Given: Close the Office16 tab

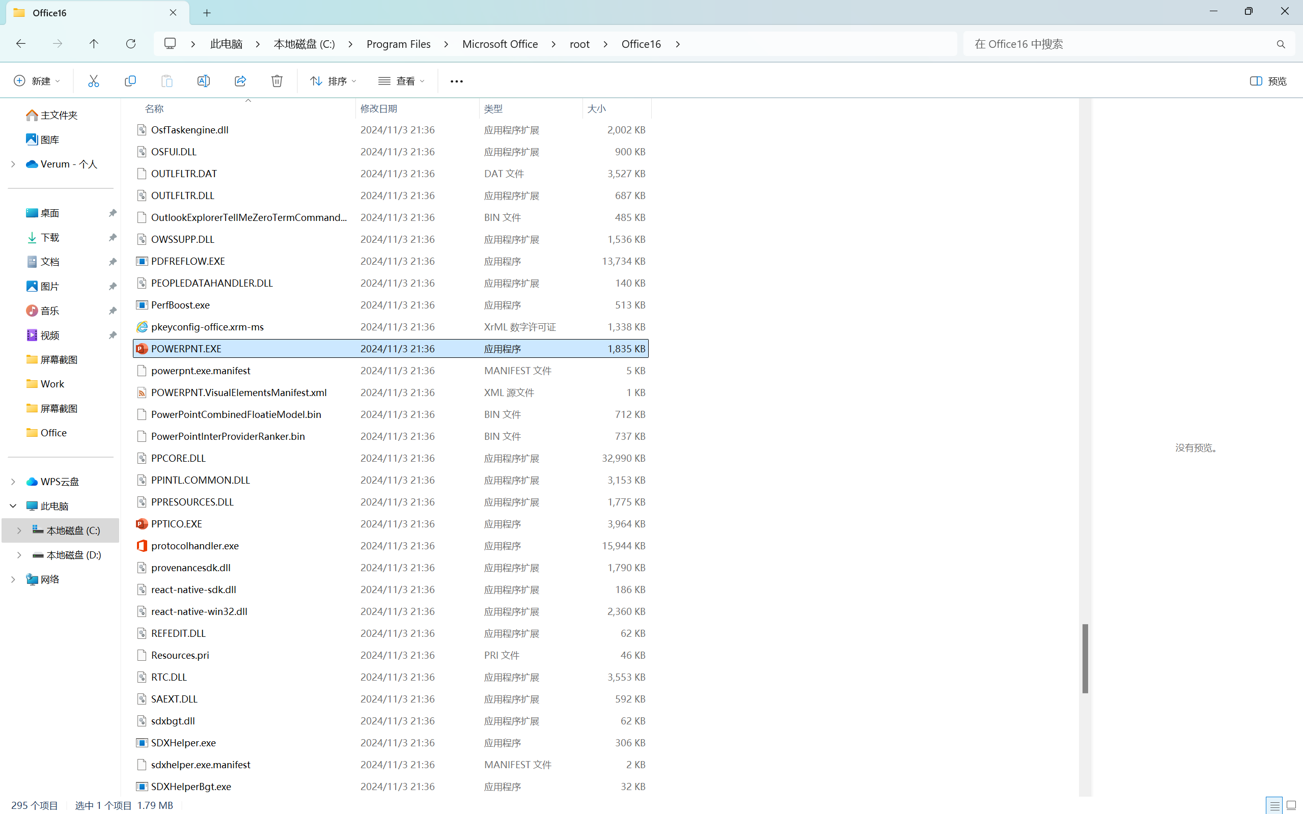Looking at the screenshot, I should pos(173,12).
